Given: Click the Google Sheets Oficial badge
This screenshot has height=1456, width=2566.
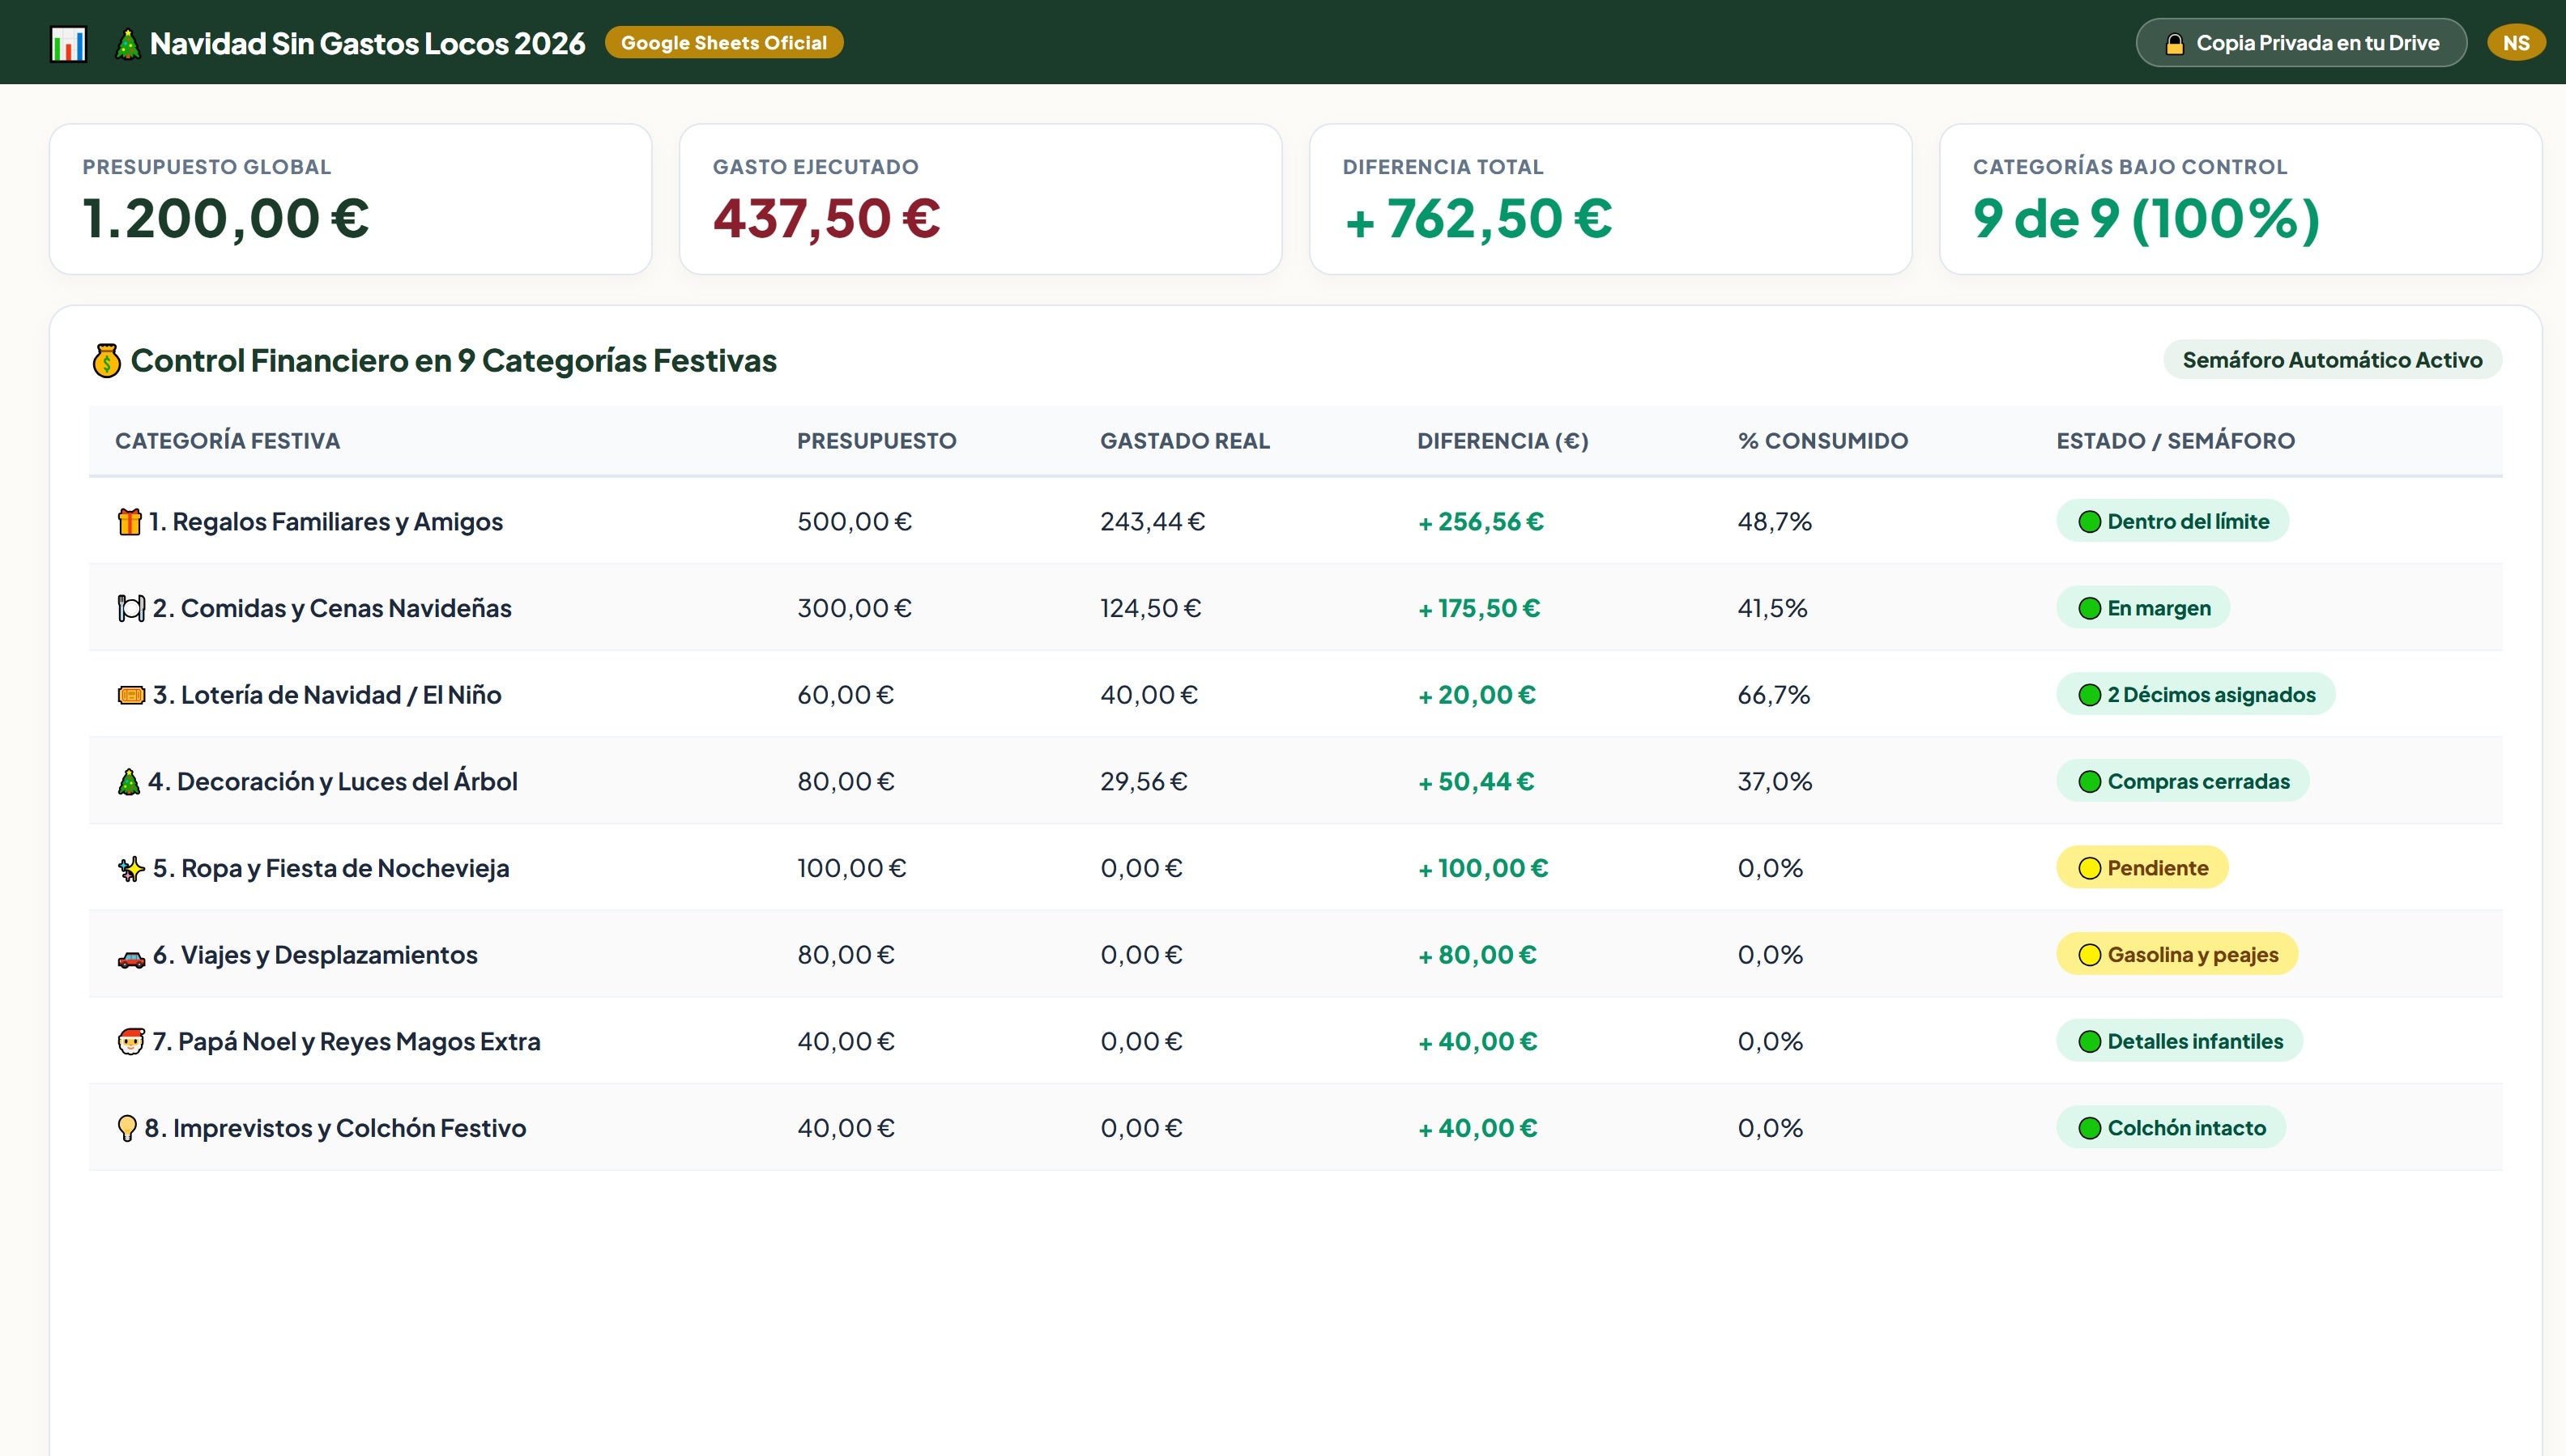Looking at the screenshot, I should [x=724, y=43].
